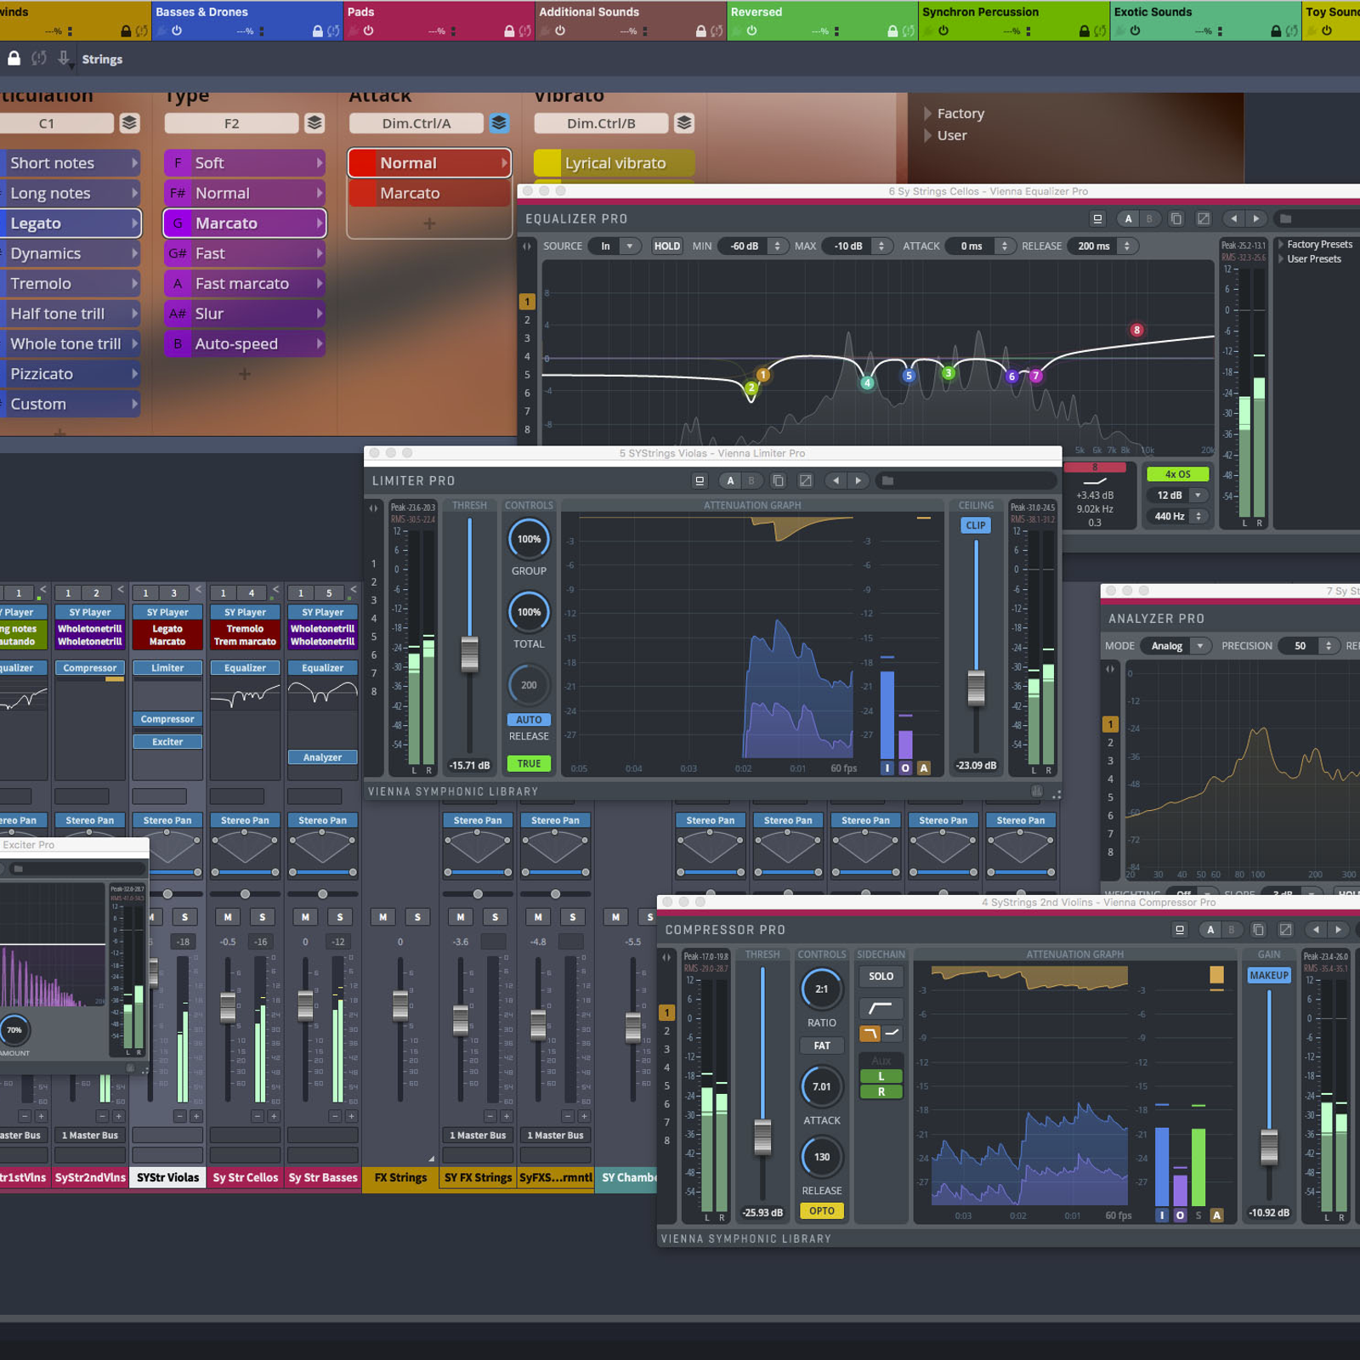Open Analyzer Pro MODE Analog dropdown
1360x1360 pixels.
click(x=1175, y=646)
